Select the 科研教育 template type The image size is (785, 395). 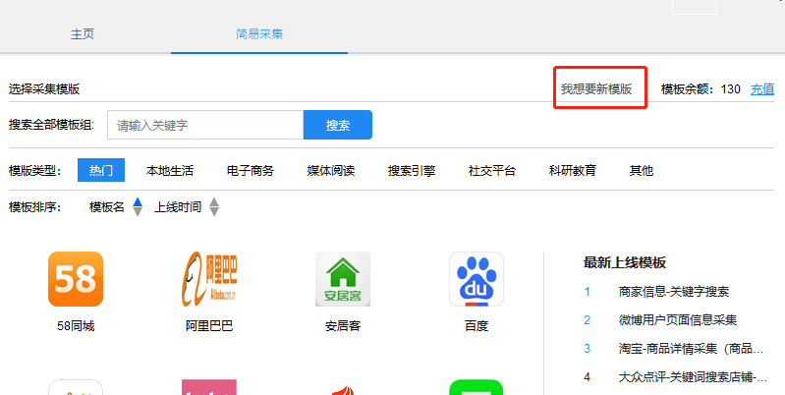pos(573,171)
